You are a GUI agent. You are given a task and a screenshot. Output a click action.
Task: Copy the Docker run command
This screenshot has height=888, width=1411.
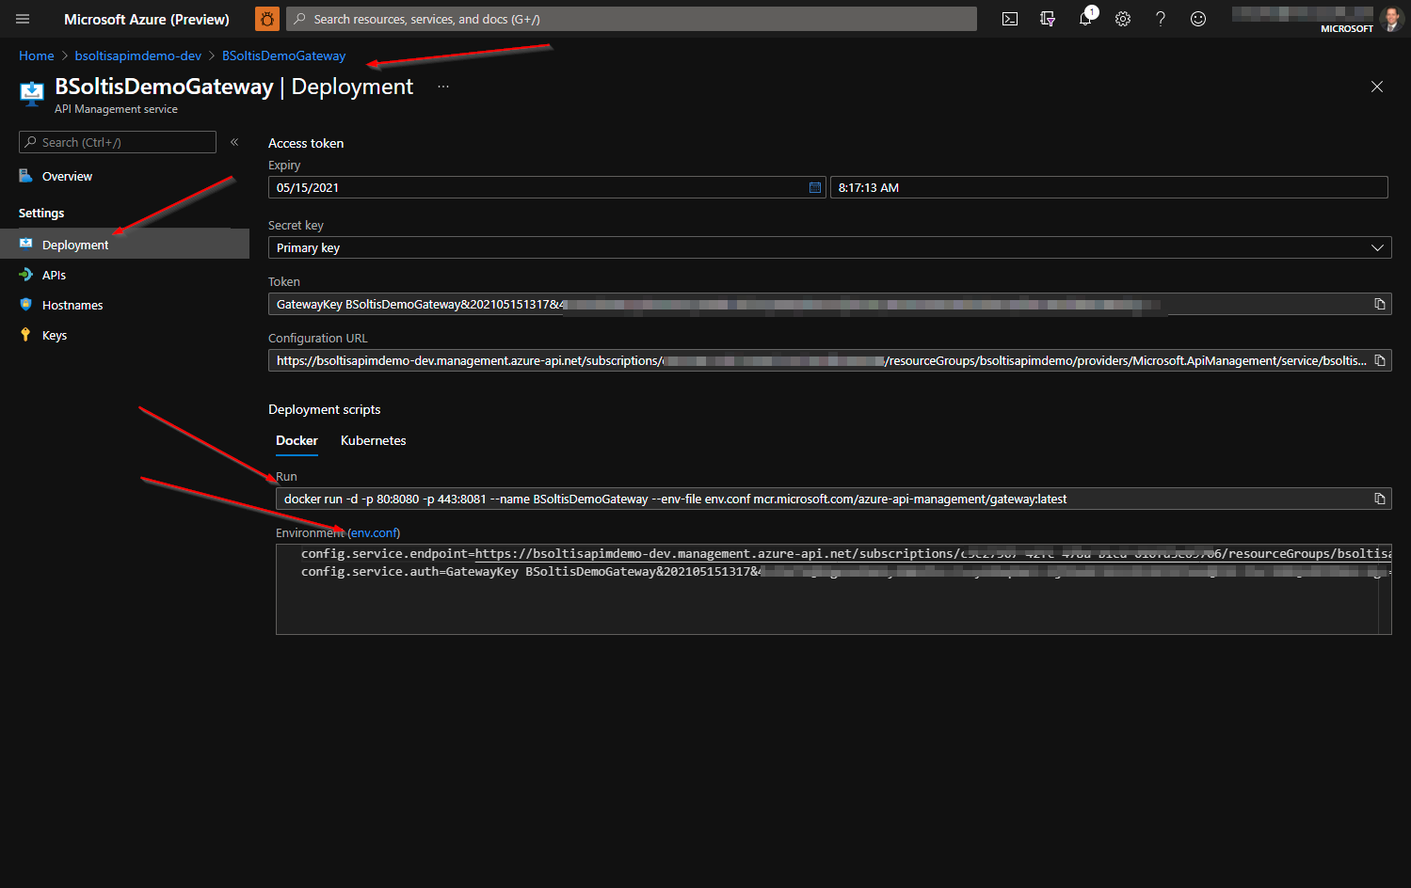[x=1380, y=498]
